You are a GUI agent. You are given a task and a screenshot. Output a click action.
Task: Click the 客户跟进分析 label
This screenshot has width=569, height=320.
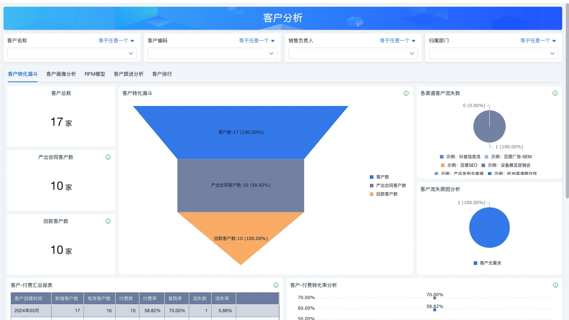[128, 74]
